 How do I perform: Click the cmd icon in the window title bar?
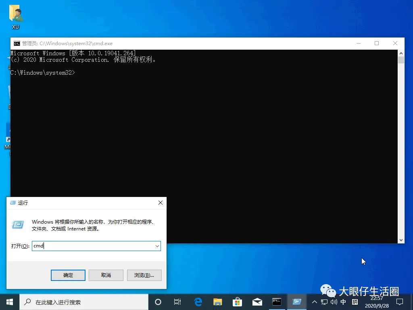17,43
